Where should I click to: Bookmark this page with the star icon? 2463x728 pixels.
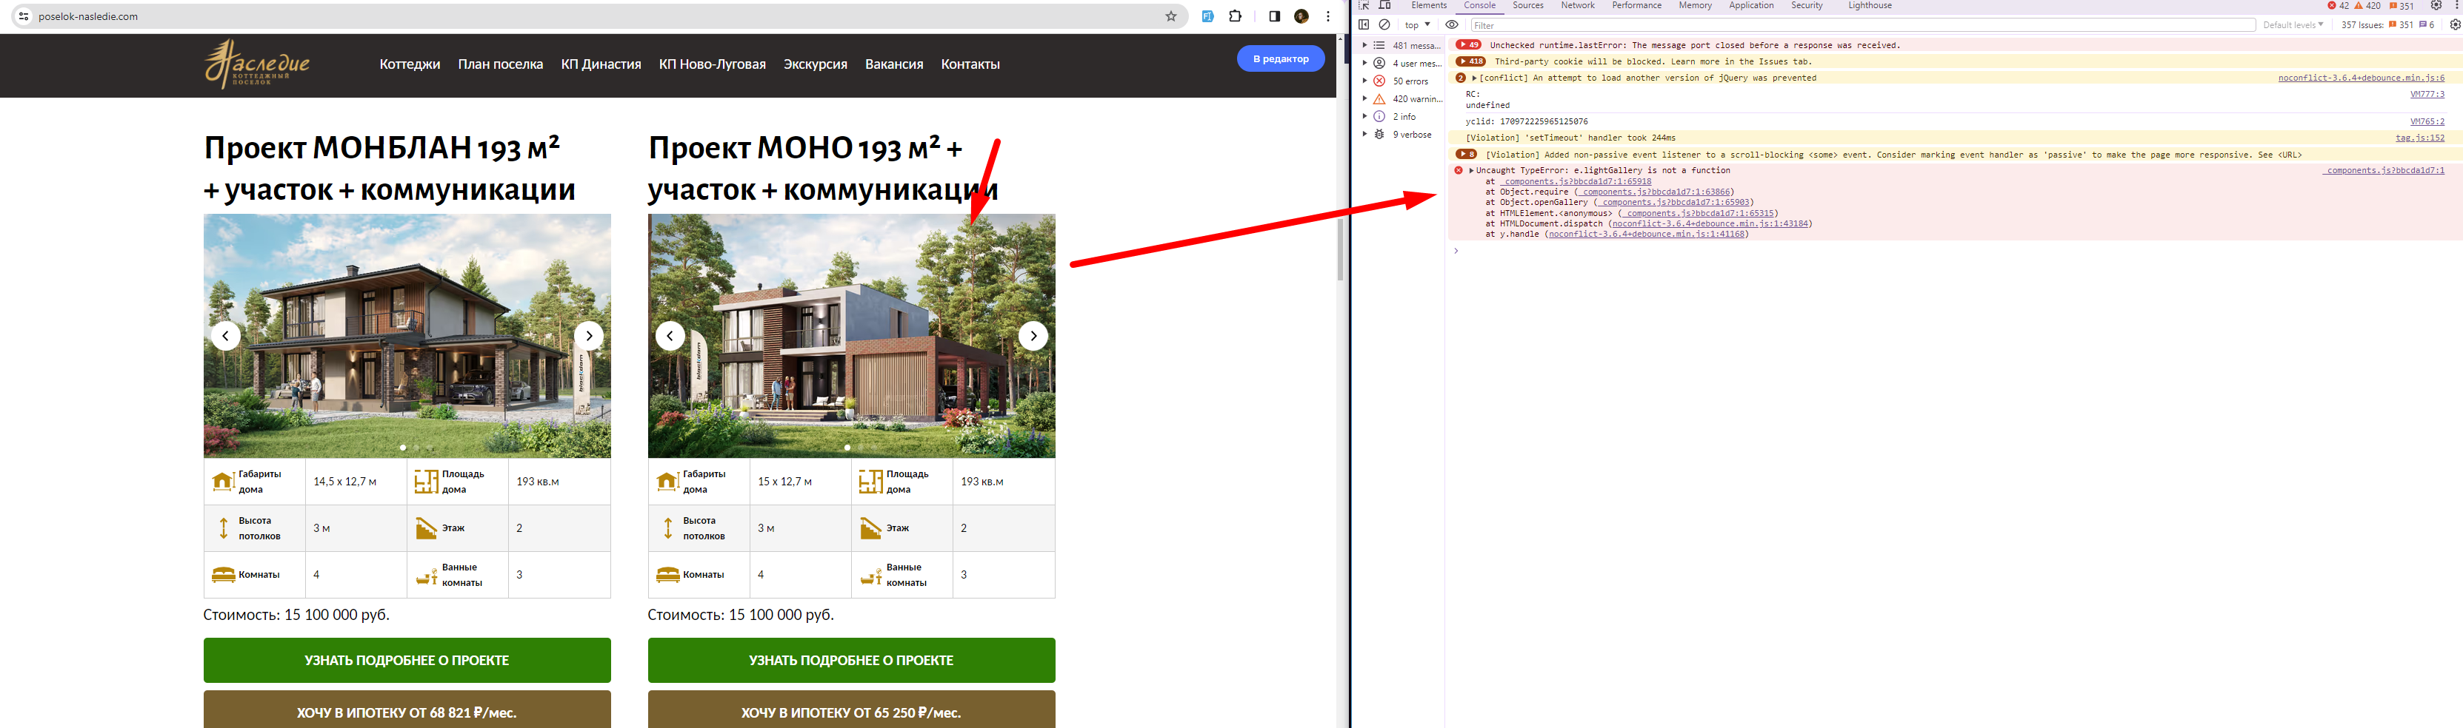pos(1170,16)
